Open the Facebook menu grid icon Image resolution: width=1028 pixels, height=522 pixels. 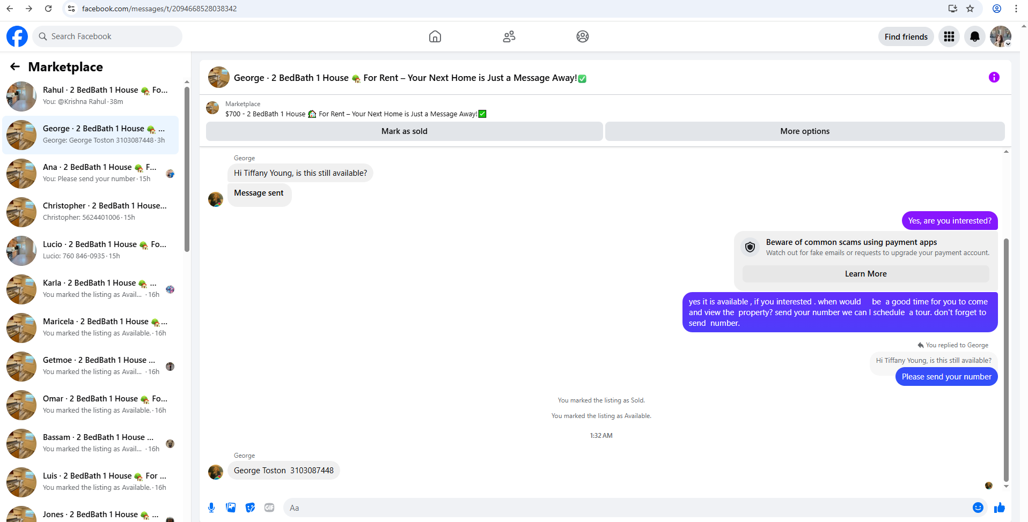(x=949, y=36)
